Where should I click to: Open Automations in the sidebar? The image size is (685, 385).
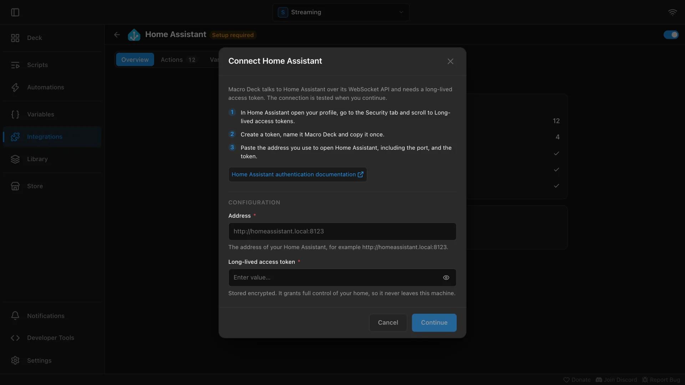click(x=52, y=87)
